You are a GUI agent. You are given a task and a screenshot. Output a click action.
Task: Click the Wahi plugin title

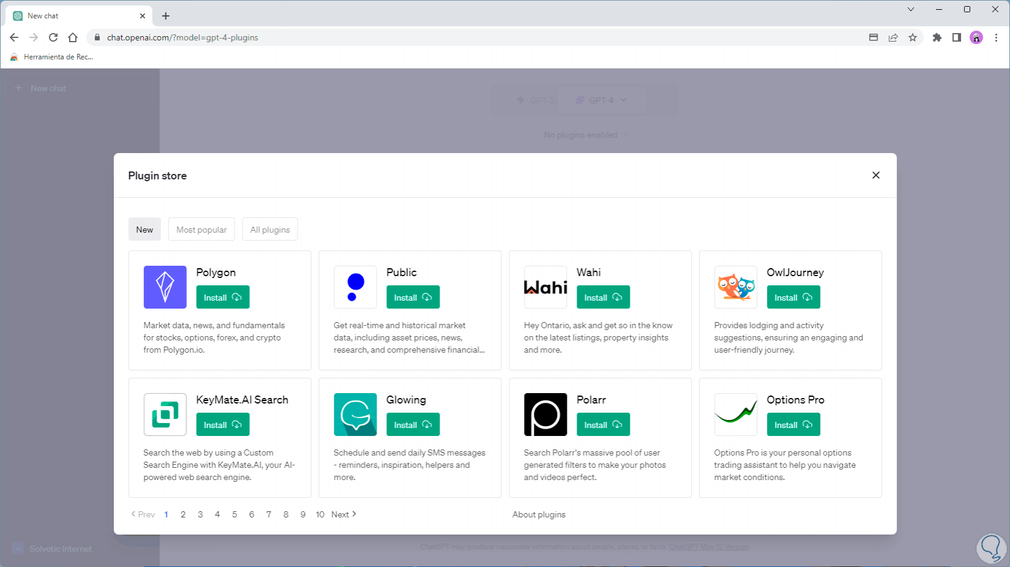pyautogui.click(x=588, y=272)
